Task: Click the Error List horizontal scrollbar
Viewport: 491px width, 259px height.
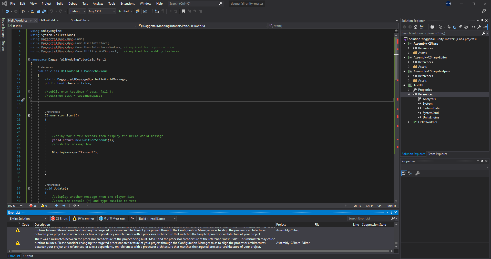Action: (200, 251)
